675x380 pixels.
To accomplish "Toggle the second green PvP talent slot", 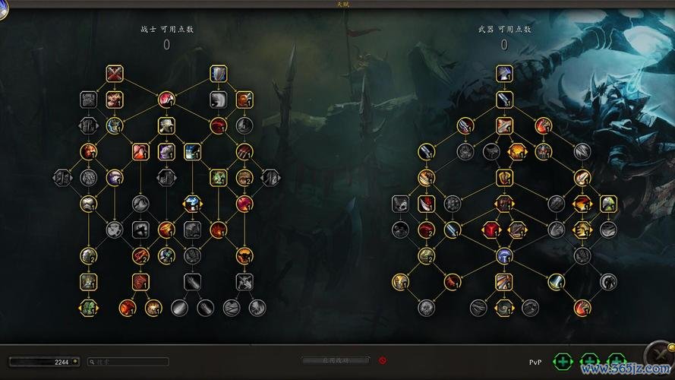I will (x=589, y=362).
